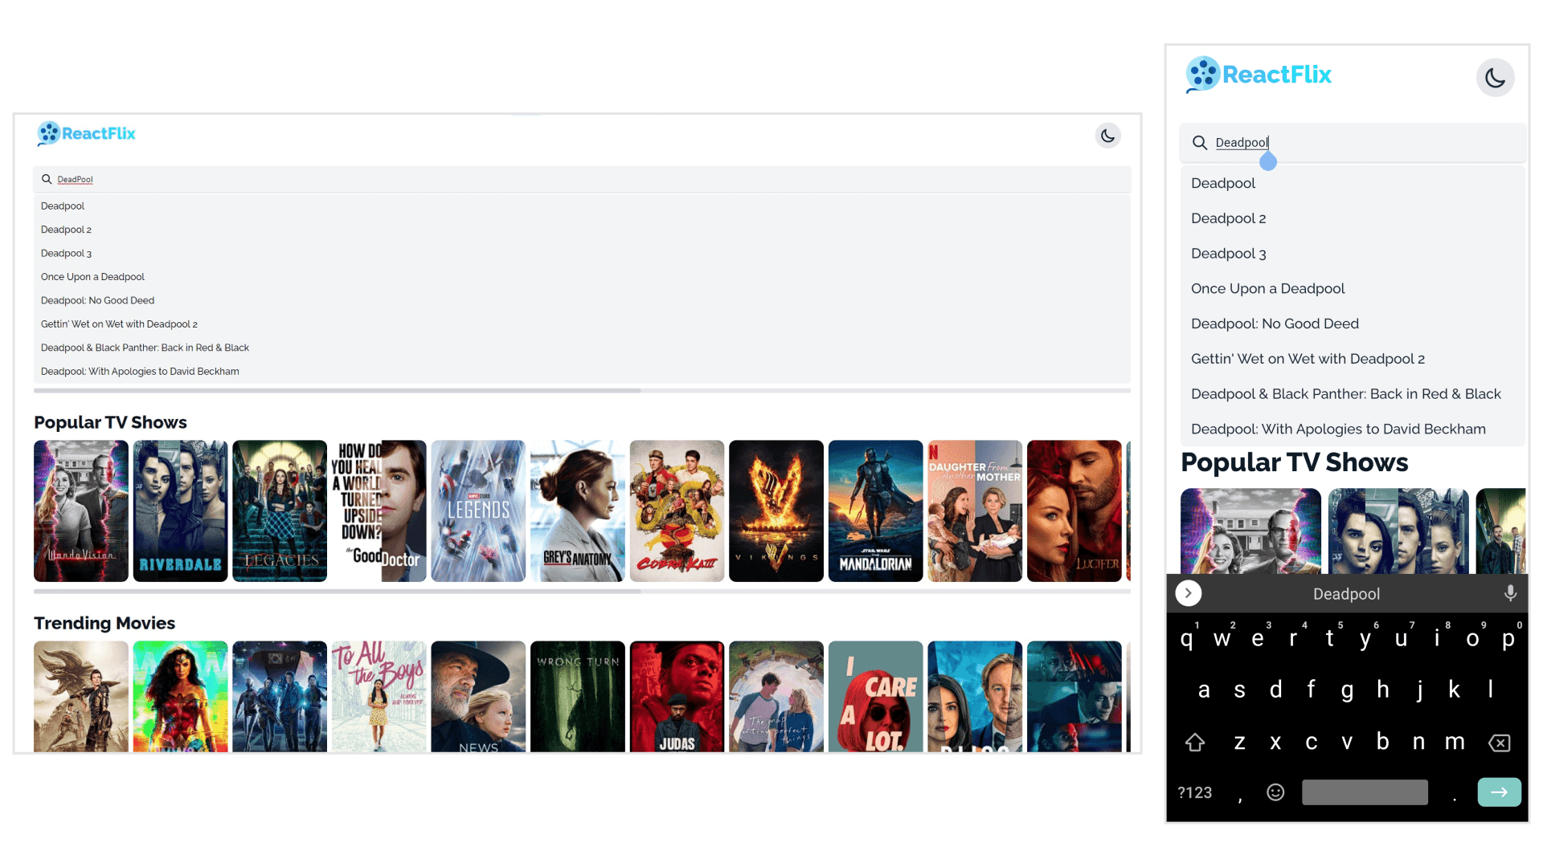Choose 'Deadpool: No Good Deed' in mobile list
The width and height of the screenshot is (1543, 867).
pos(1353,324)
